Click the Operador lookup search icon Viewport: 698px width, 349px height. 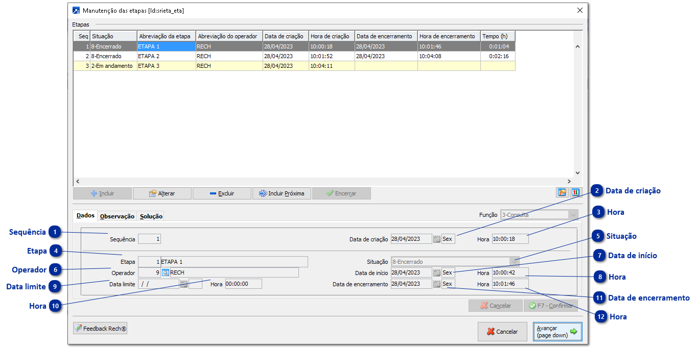[x=166, y=273]
